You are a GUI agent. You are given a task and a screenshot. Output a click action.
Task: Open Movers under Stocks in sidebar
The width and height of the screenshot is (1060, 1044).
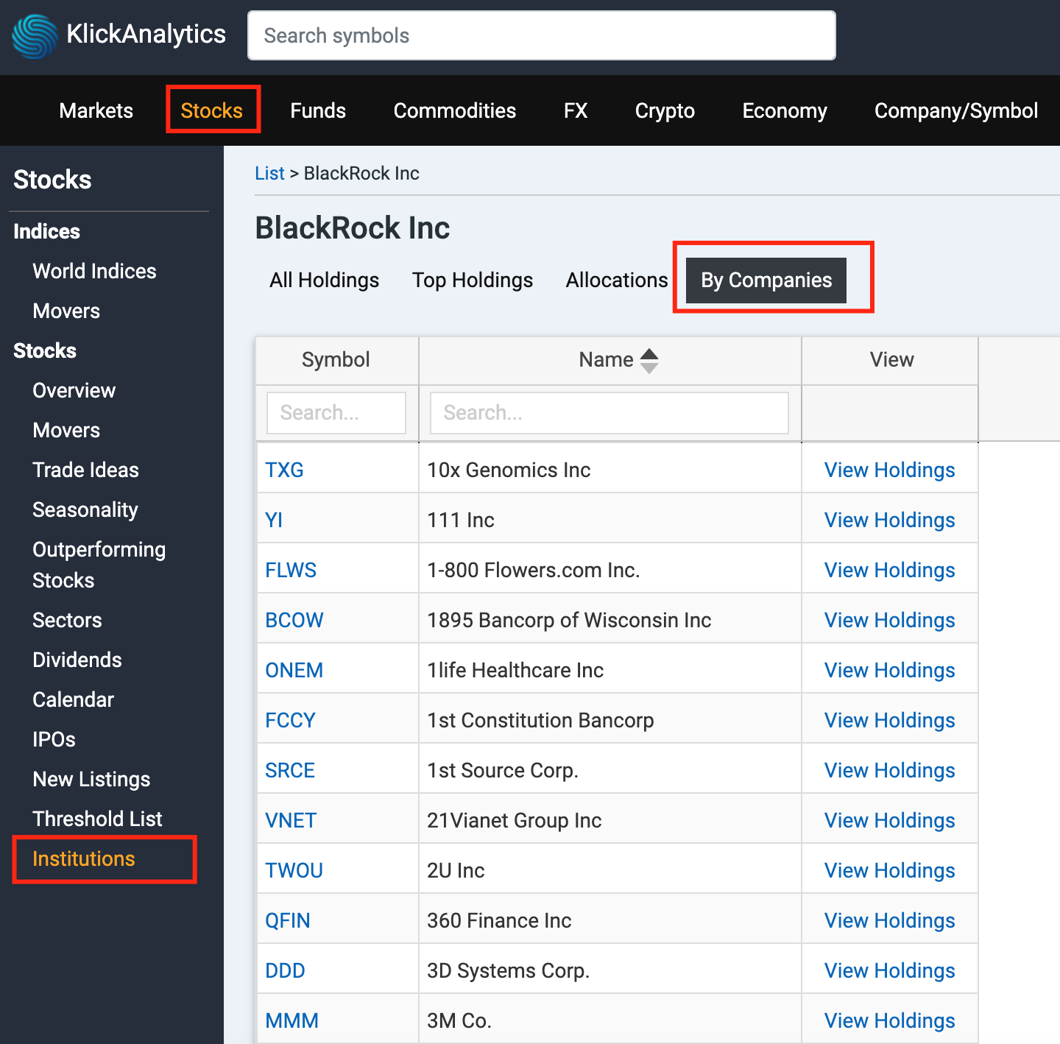point(66,430)
